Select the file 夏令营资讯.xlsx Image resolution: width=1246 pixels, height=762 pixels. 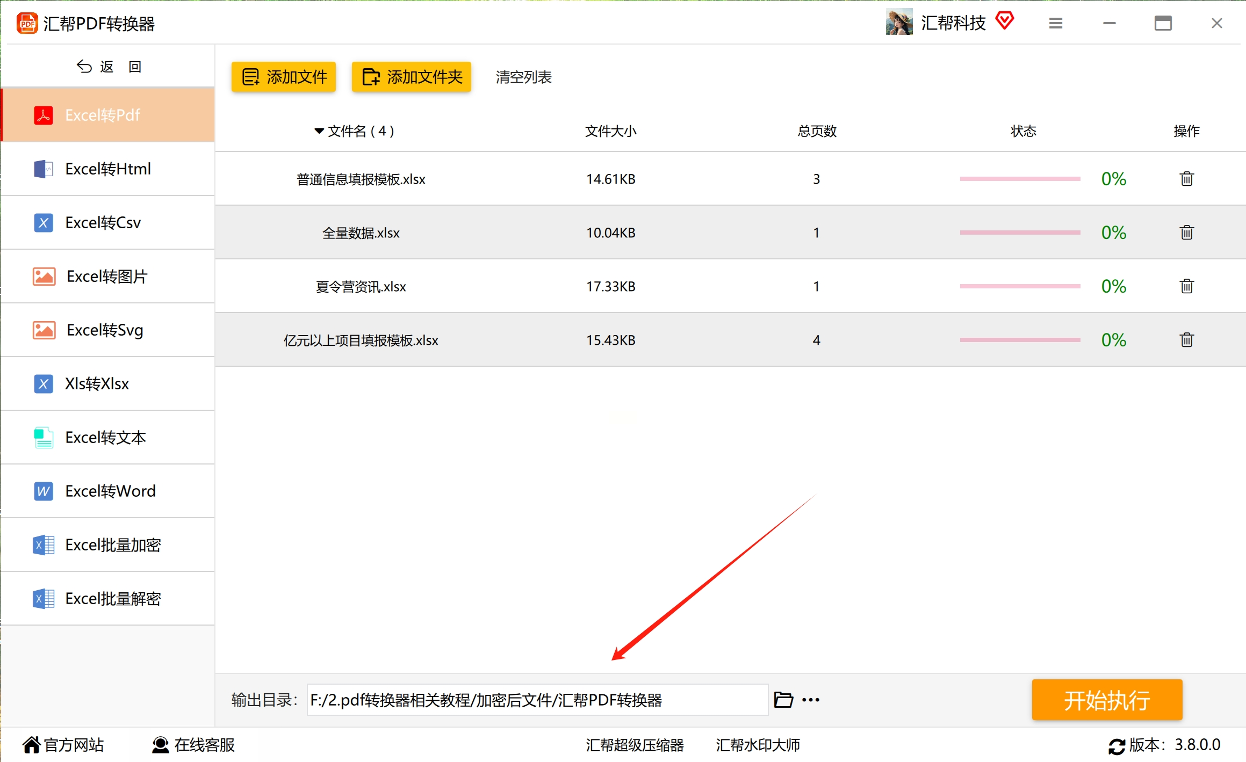(x=361, y=286)
